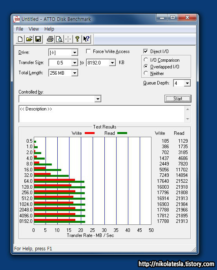Open the Transfer Size maximum 8192.0 dropdown

pos(112,62)
